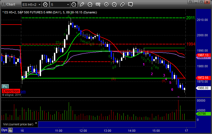Click the trade arrows link icon
Viewport: 212px width, 134px height.
[122, 4]
